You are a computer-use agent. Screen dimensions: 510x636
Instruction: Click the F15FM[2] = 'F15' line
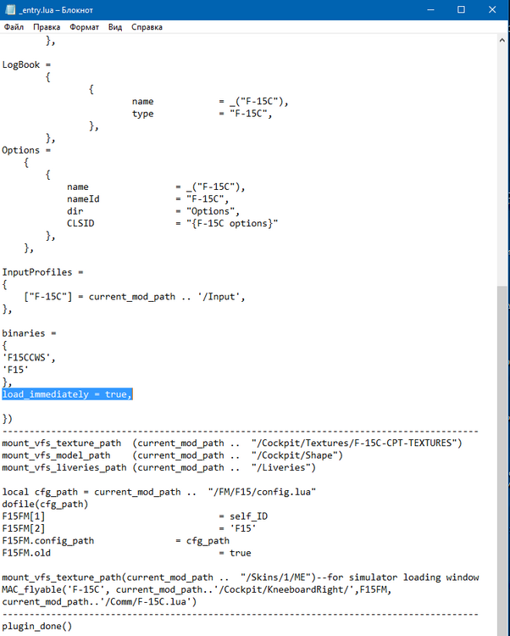click(x=130, y=528)
